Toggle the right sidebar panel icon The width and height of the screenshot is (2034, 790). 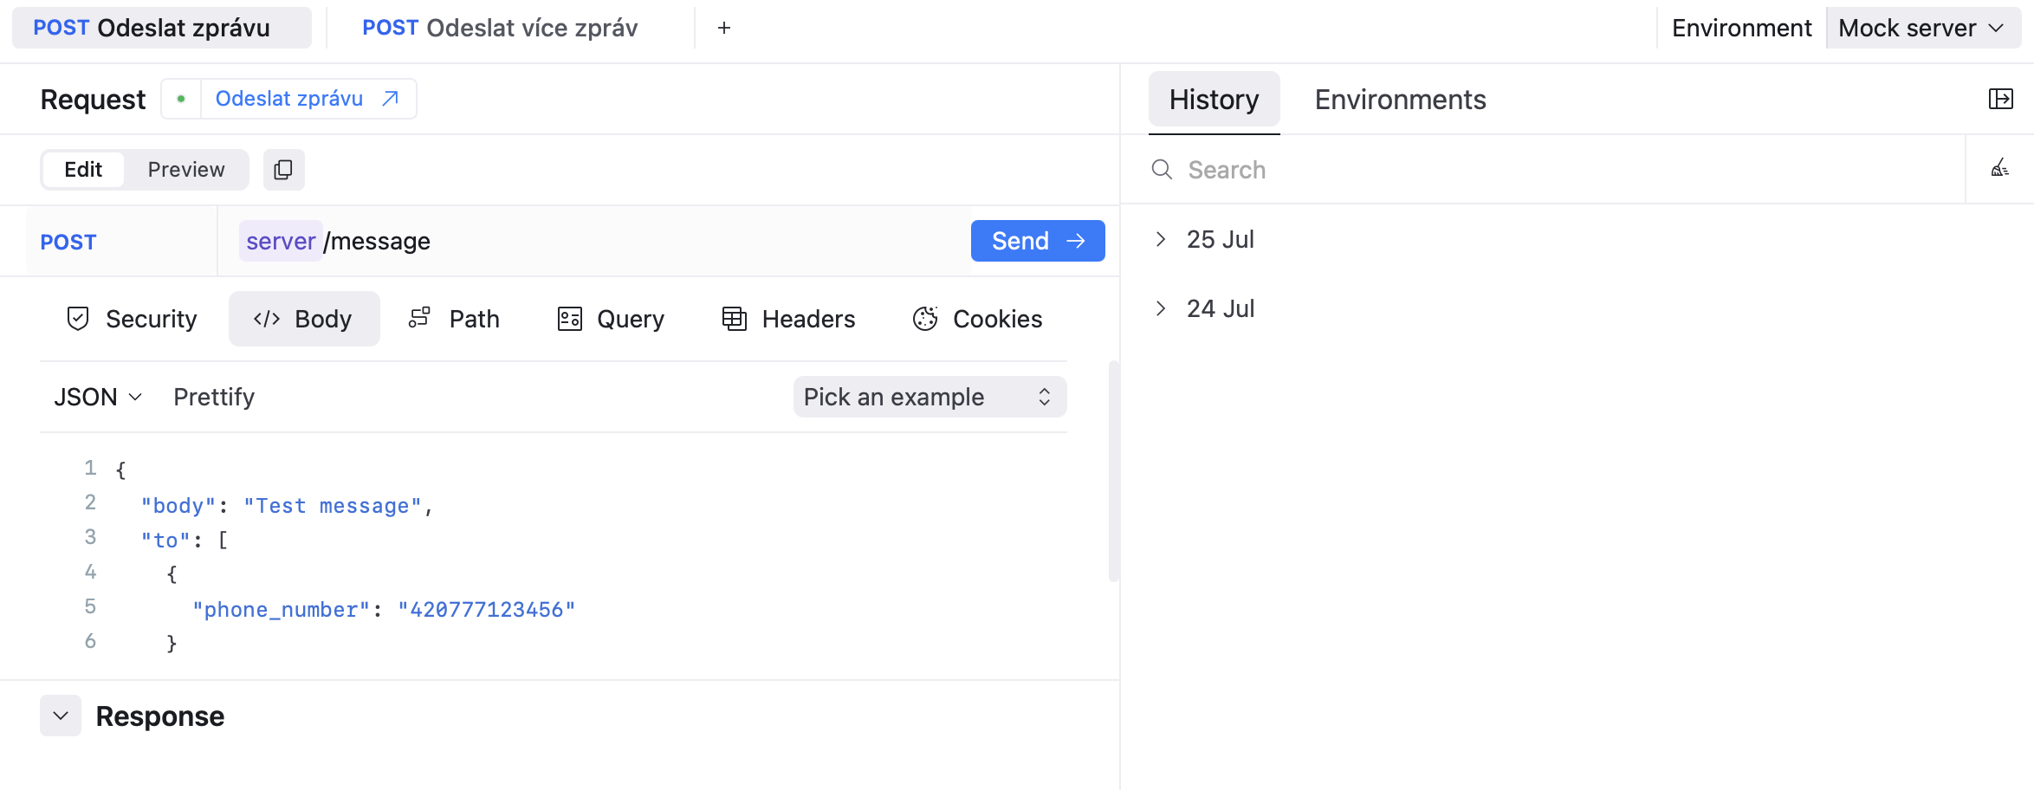pos(2000,99)
